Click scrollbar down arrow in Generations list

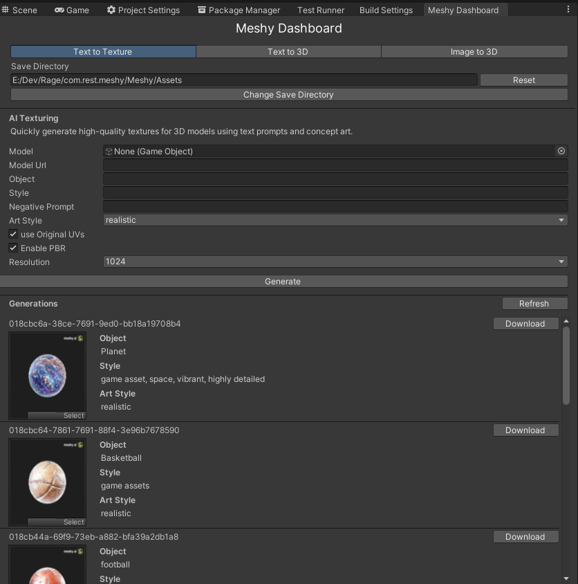(566, 578)
